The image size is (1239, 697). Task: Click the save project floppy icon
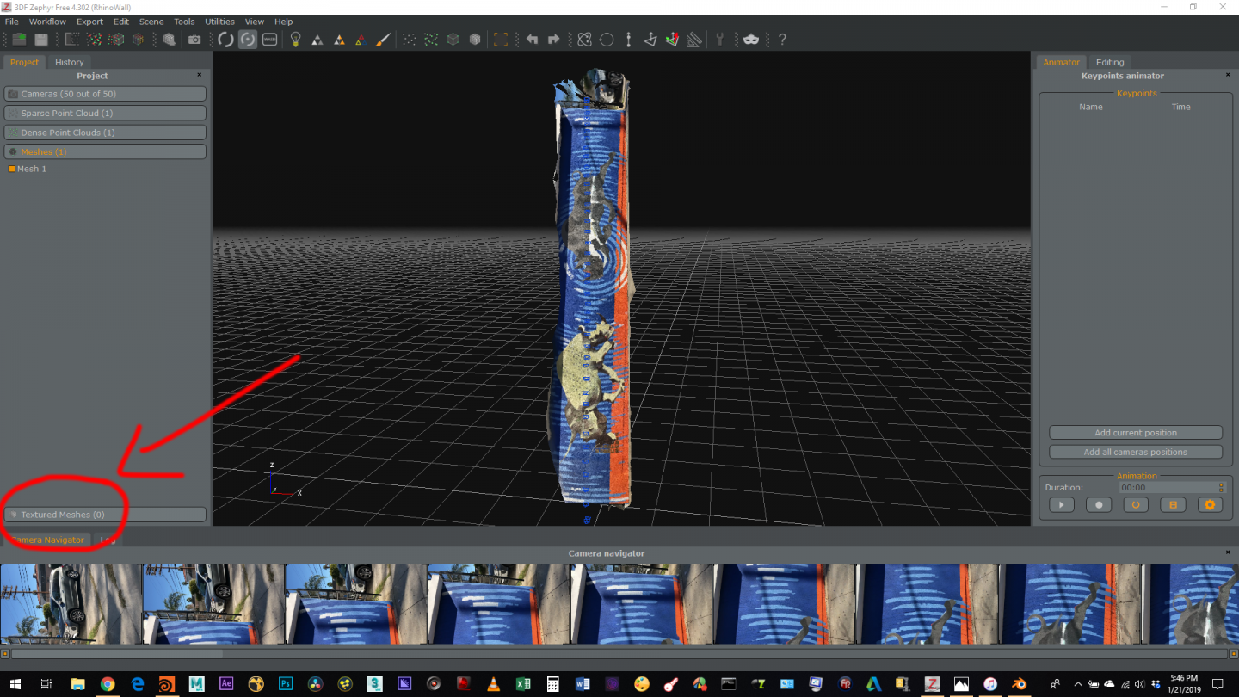40,40
